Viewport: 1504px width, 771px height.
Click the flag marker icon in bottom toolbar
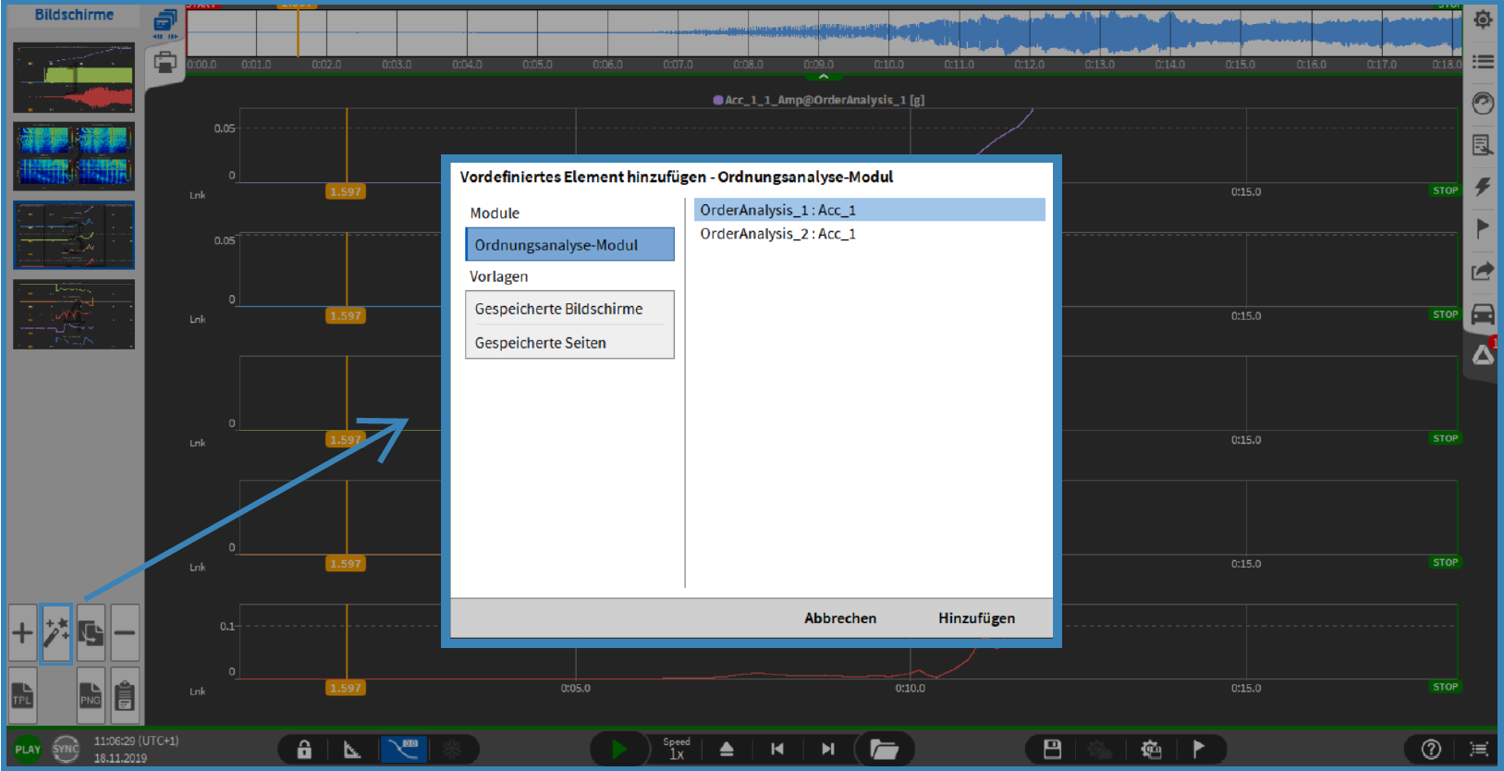[1199, 749]
